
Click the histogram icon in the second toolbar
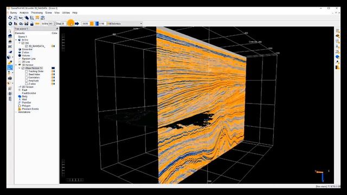[x=16, y=23]
